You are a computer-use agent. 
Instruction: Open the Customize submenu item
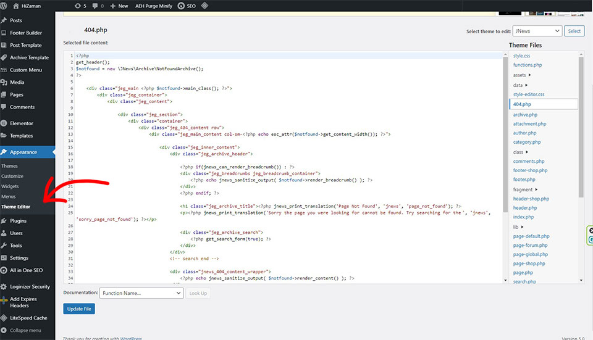tap(12, 176)
